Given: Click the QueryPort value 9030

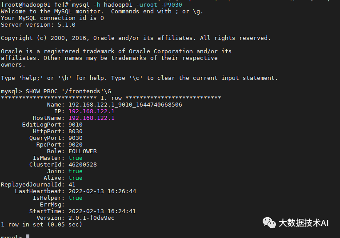Looking at the screenshot, I should (x=76, y=138).
